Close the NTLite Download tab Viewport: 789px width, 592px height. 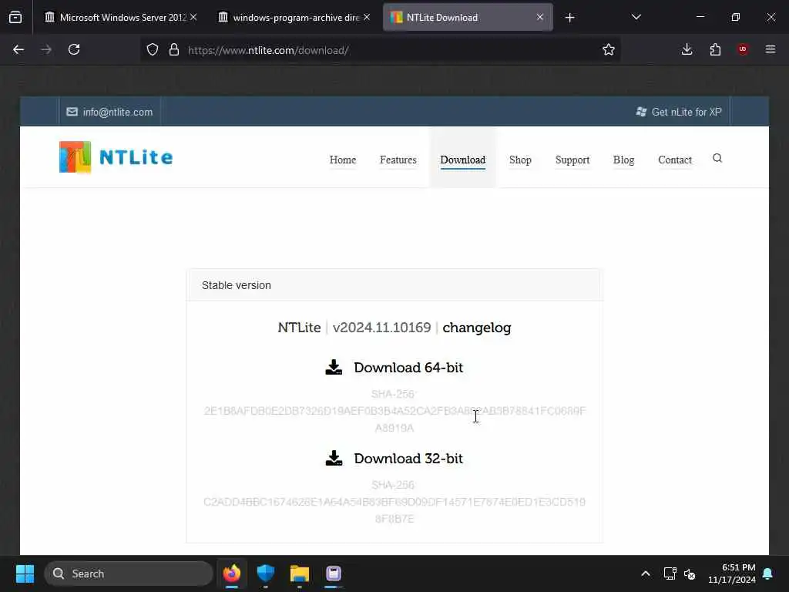pyautogui.click(x=540, y=17)
